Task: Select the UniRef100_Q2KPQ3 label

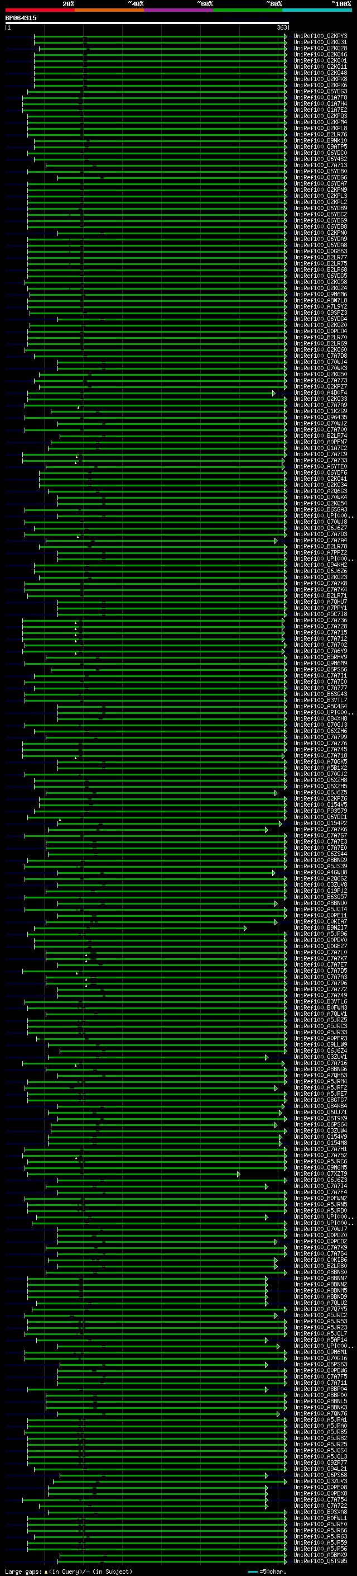Action: [x=320, y=116]
